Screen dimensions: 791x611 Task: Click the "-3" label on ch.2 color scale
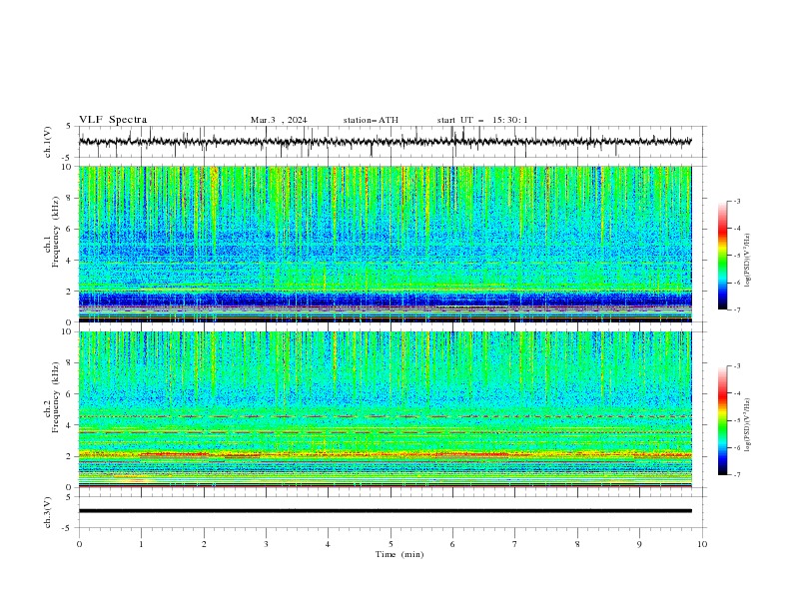click(x=737, y=366)
